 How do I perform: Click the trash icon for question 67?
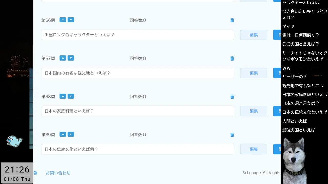coord(232,59)
